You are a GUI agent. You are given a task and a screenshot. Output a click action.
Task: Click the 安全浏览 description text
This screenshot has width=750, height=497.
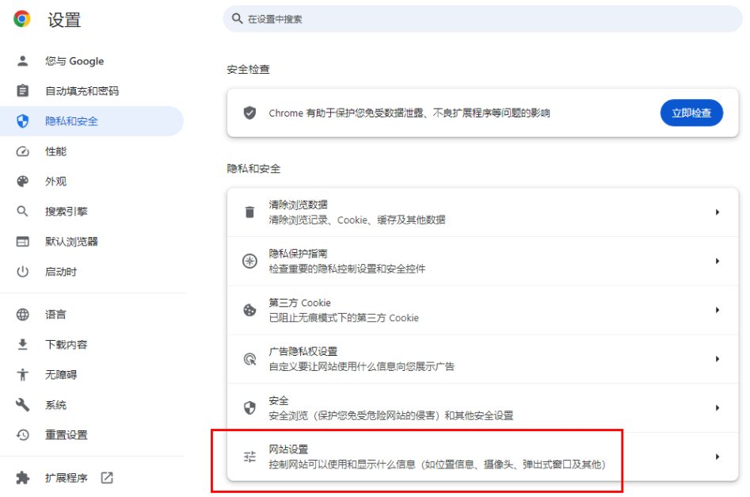coord(390,415)
